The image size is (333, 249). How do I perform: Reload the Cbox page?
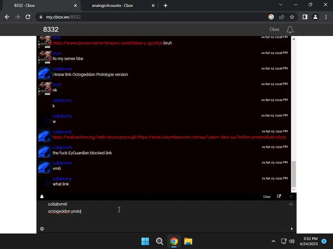coord(28,17)
